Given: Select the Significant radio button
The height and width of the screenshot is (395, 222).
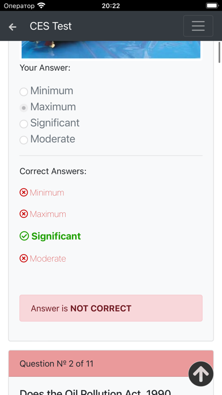Looking at the screenshot, I should pyautogui.click(x=24, y=124).
